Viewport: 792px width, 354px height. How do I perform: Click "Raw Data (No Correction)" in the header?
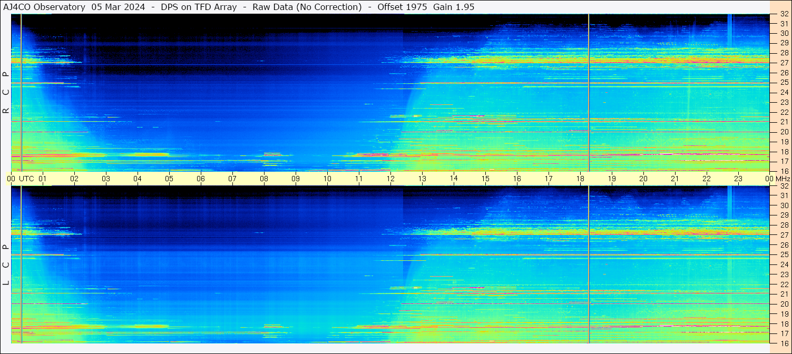coord(307,7)
